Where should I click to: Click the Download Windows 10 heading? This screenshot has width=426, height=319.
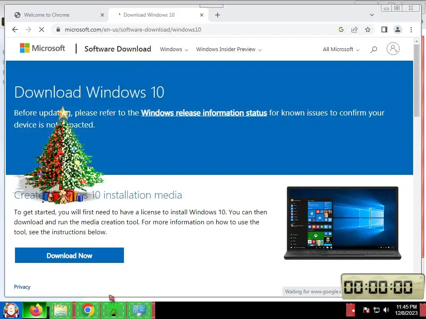click(x=89, y=92)
